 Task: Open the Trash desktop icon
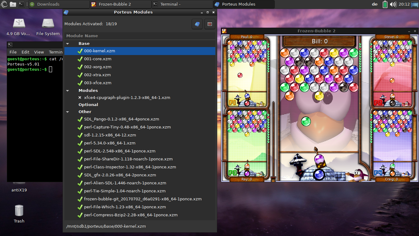click(x=19, y=214)
